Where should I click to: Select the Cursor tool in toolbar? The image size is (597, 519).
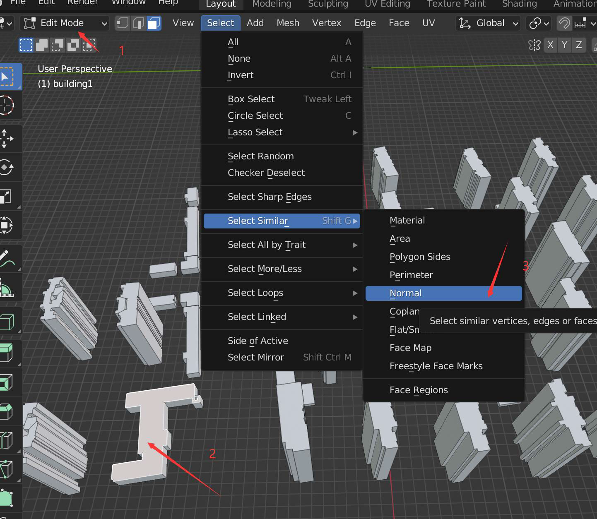tap(7, 106)
